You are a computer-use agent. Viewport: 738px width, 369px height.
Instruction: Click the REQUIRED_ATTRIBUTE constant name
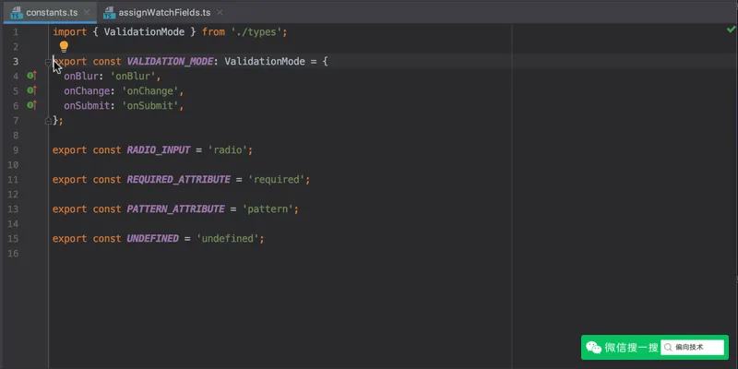pos(179,180)
